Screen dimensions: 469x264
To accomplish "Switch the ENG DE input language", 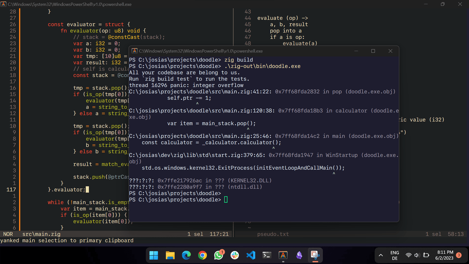I will pyautogui.click(x=395, y=255).
